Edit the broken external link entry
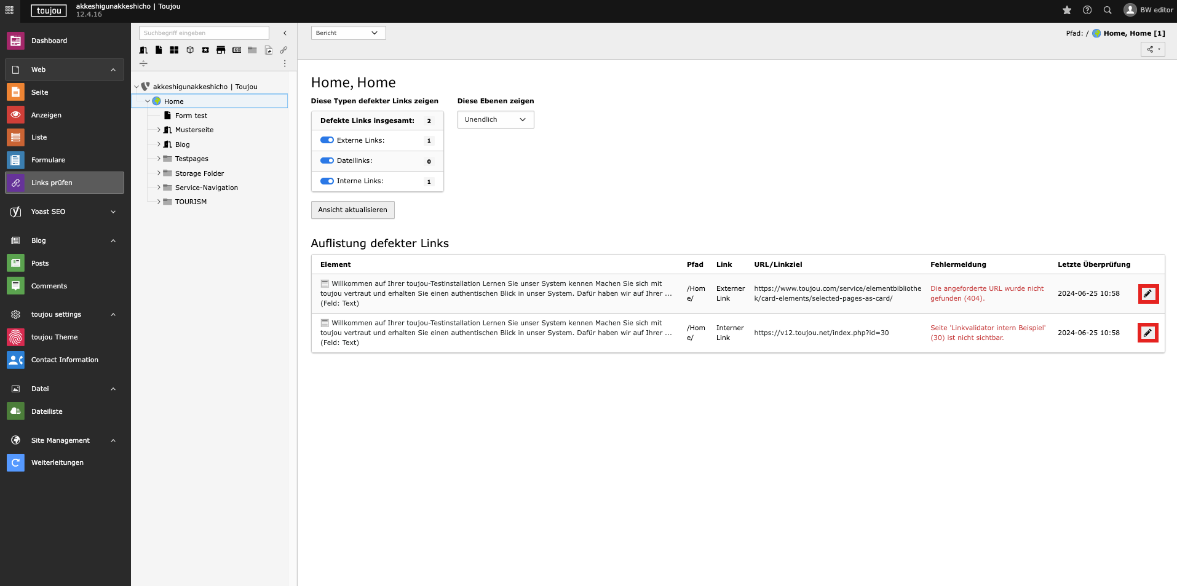1177x586 pixels. (x=1147, y=294)
